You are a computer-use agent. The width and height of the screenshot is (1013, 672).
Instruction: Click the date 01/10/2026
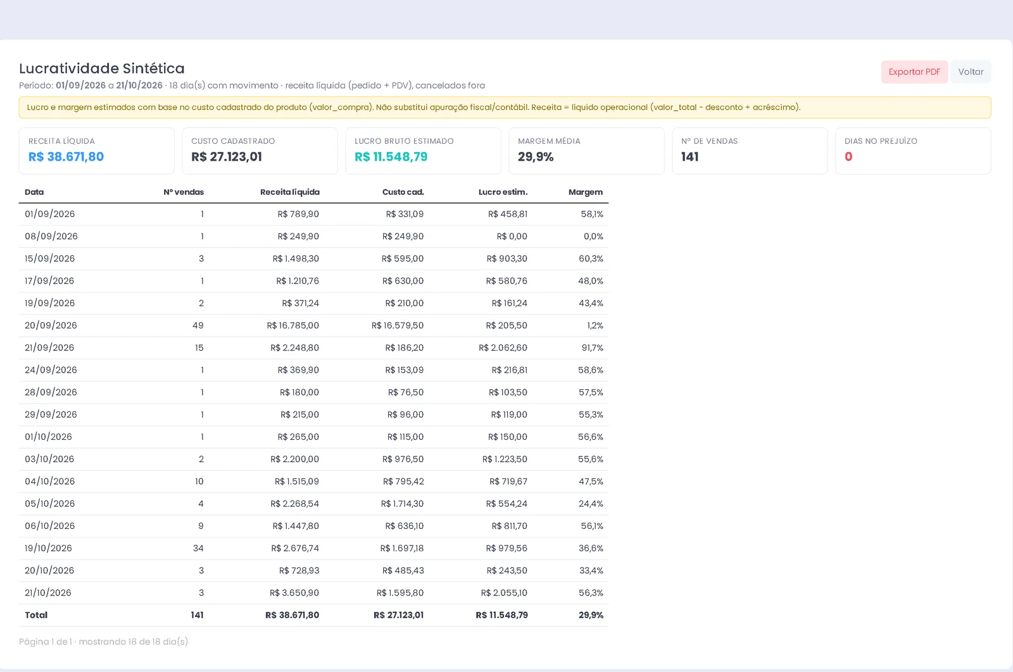[48, 437]
